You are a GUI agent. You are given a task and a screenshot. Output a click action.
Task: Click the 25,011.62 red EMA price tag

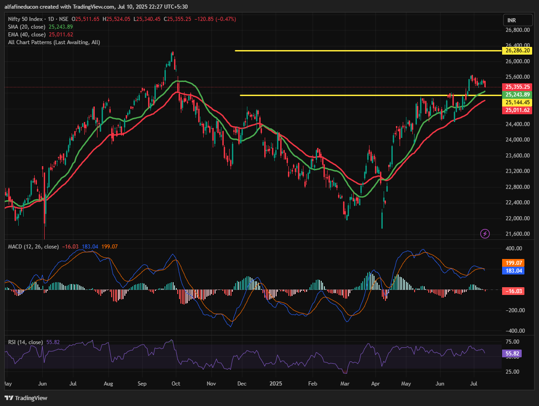pyautogui.click(x=517, y=110)
